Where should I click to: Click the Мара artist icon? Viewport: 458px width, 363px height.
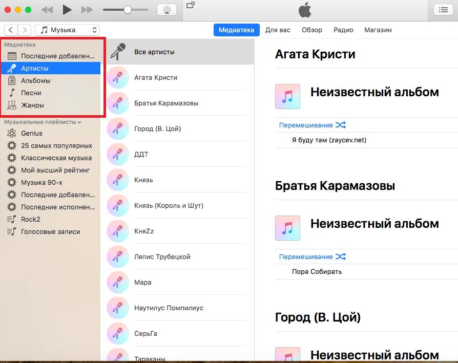pyautogui.click(x=118, y=282)
